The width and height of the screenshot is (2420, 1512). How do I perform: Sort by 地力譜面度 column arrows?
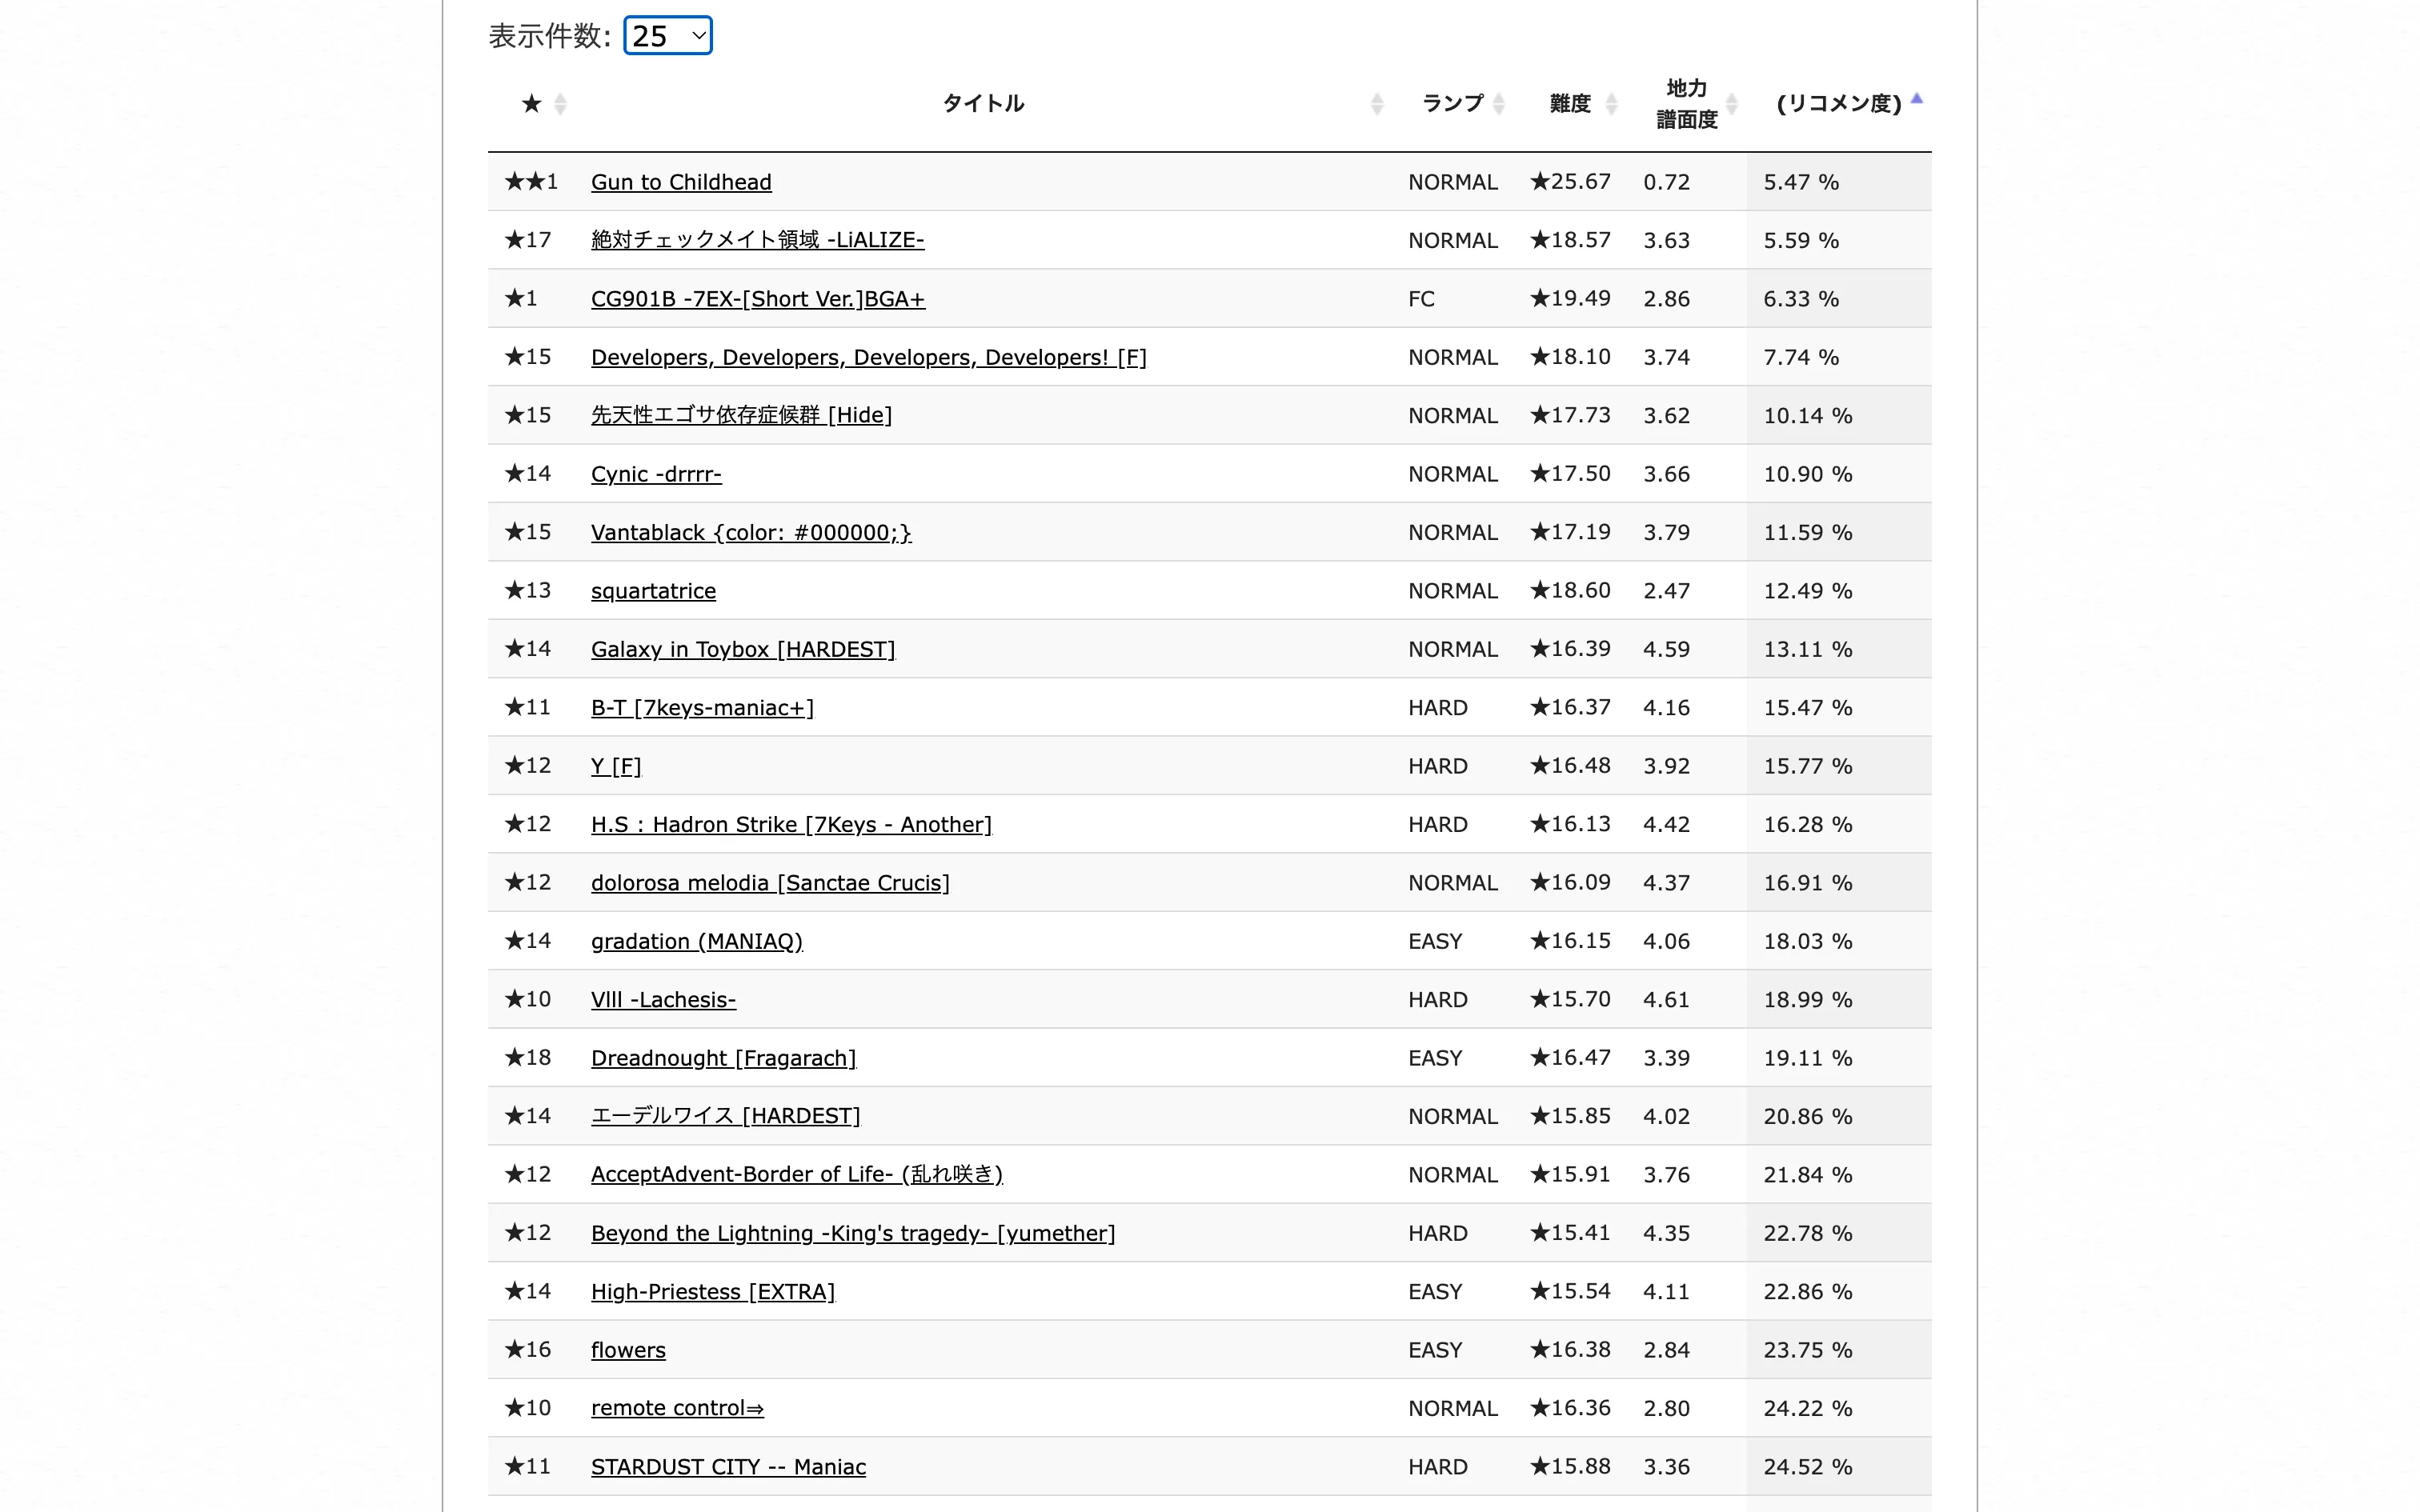1731,103
